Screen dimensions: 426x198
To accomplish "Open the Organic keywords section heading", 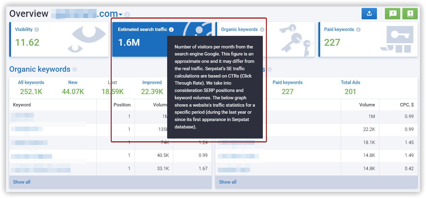I will pyautogui.click(x=40, y=69).
